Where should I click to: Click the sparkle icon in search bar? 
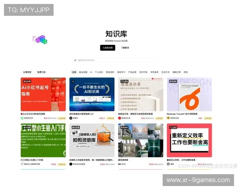(x=75, y=60)
